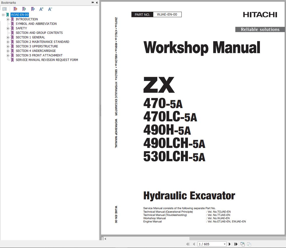Click the HITACHI logo on the page
The image size is (286, 248).
[x=260, y=15]
